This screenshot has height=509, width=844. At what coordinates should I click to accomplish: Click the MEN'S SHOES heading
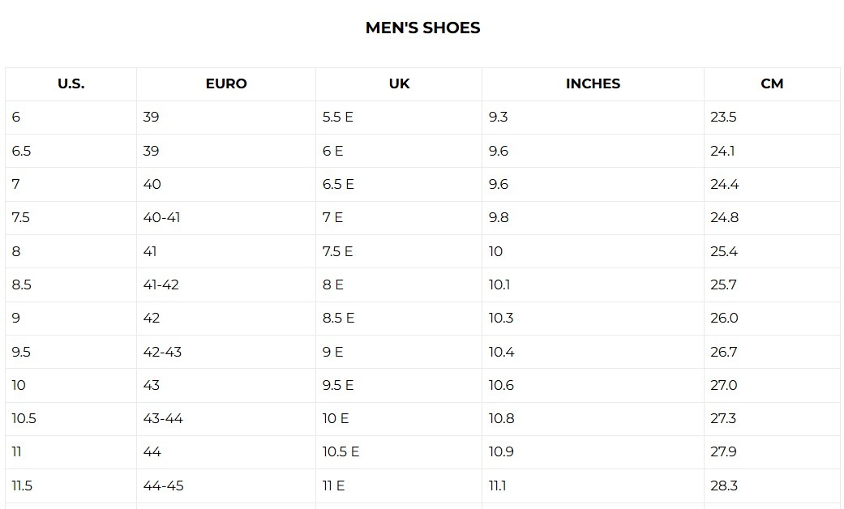point(422,28)
